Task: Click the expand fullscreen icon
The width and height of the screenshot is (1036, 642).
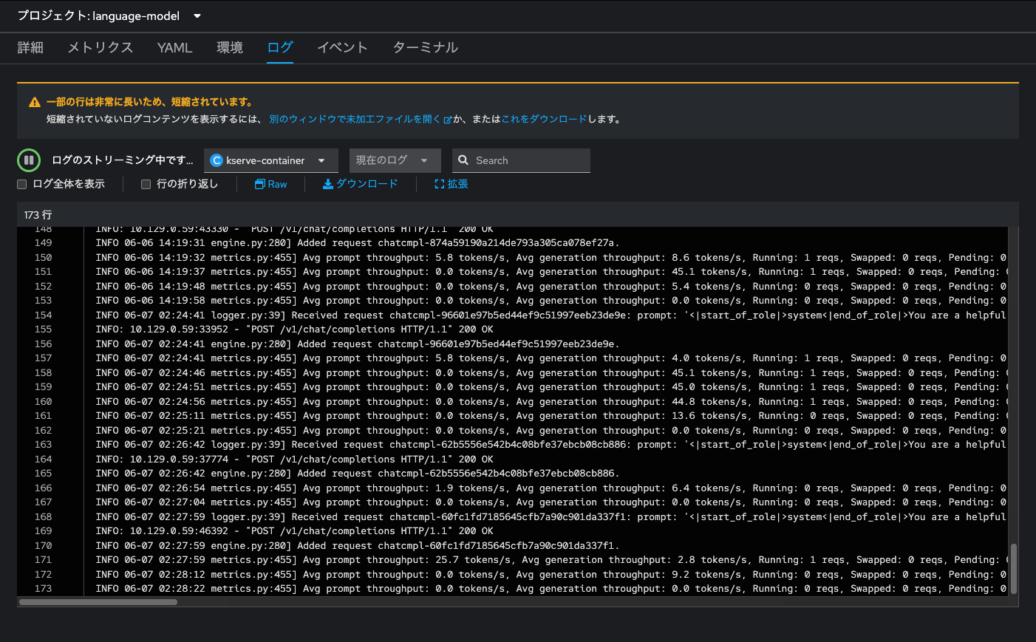Action: click(439, 184)
